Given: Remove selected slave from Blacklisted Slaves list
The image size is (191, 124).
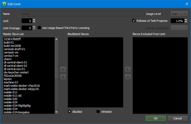Looking at the screenshot, I should (x=63, y=77).
